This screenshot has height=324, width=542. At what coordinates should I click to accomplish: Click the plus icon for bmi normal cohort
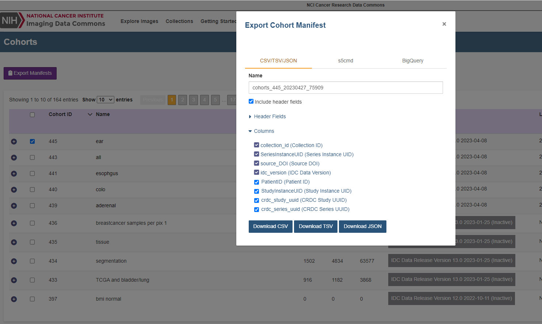coord(14,299)
